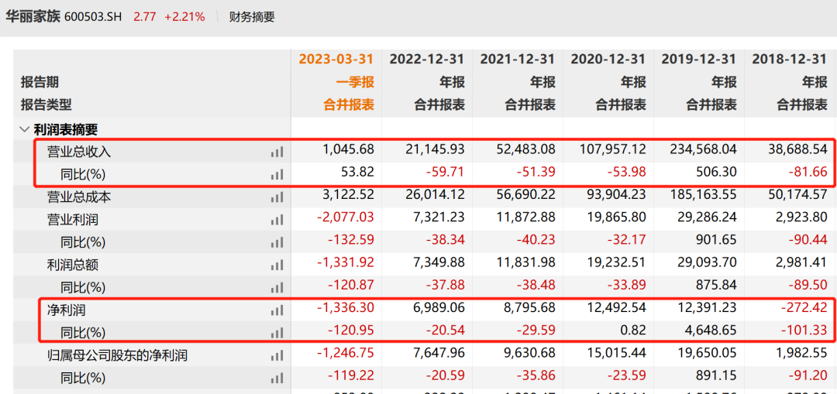Click stock price 2.77
Screen dimensions: 837x394
[145, 16]
